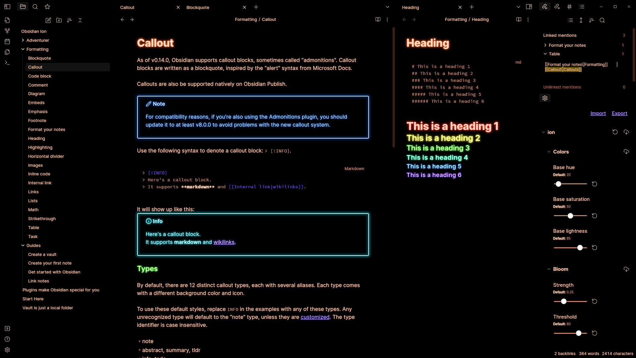The width and height of the screenshot is (636, 358).
Task: Collapse the Bloom settings group
Action: (549, 269)
